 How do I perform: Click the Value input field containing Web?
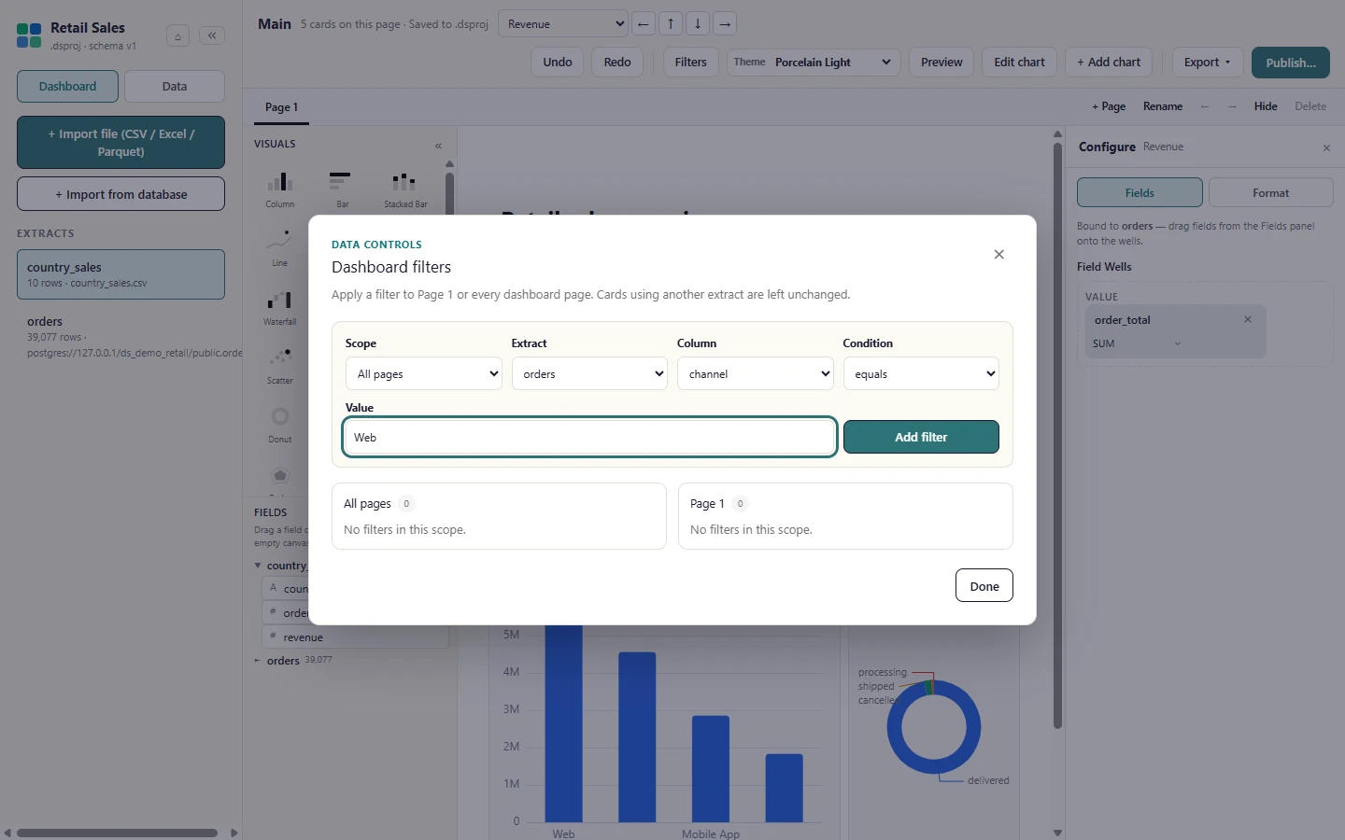(589, 437)
